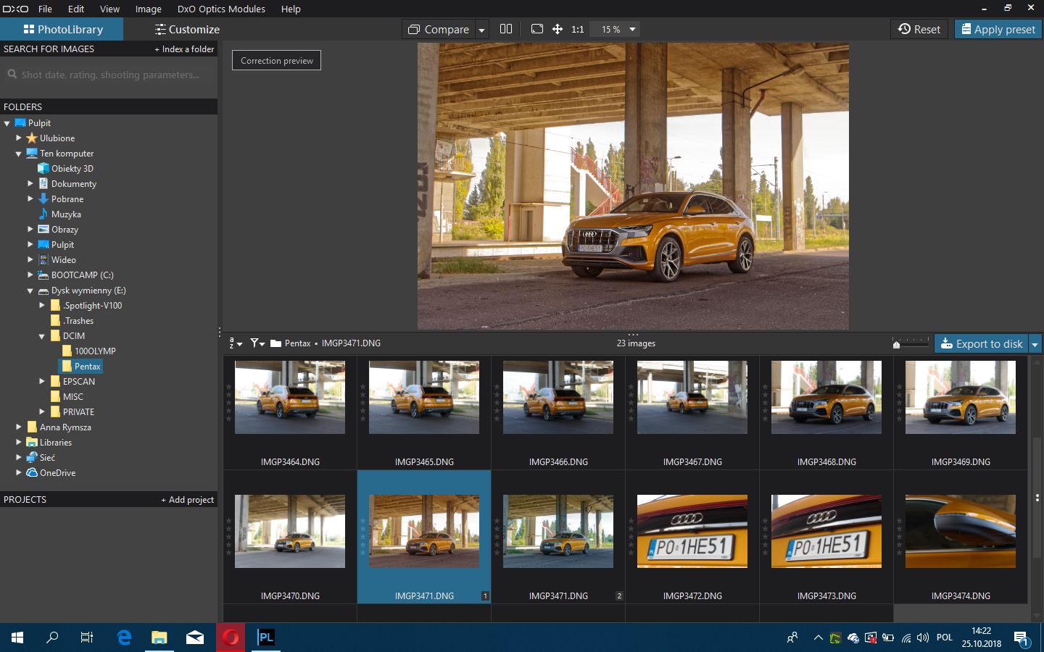This screenshot has height=652, width=1044.
Task: Open the View menu
Action: (109, 9)
